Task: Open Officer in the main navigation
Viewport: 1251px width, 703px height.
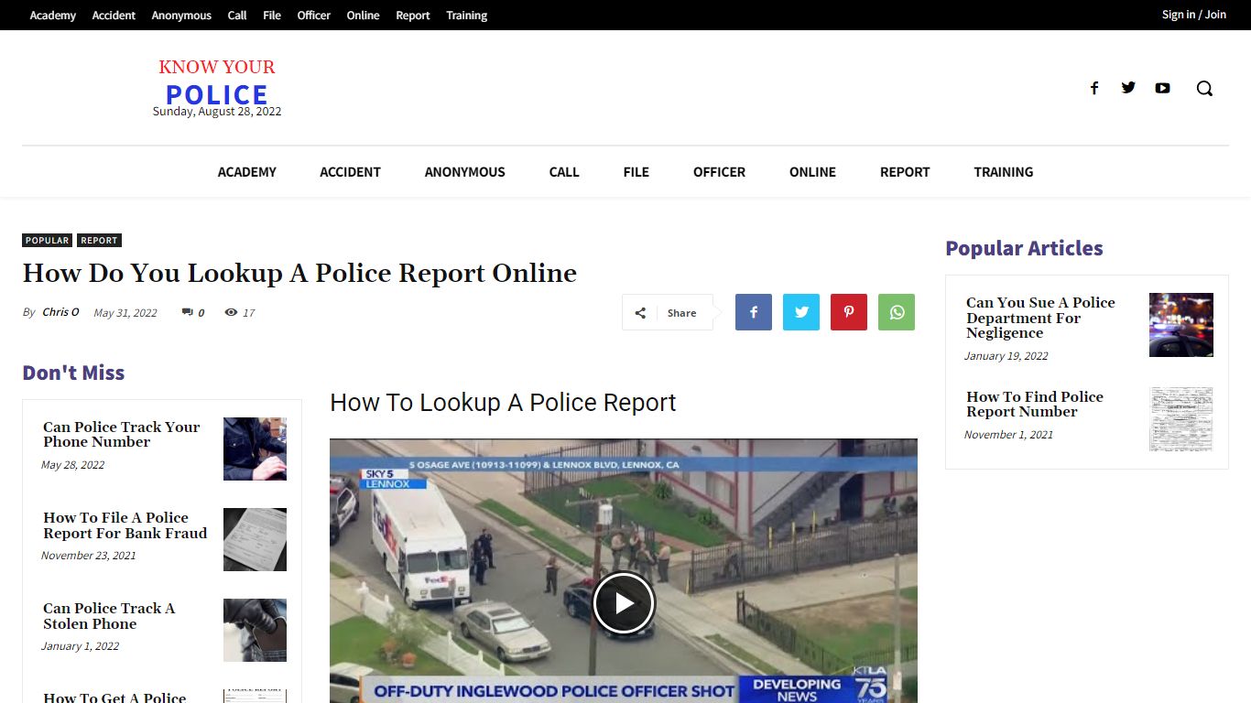Action: coord(719,172)
